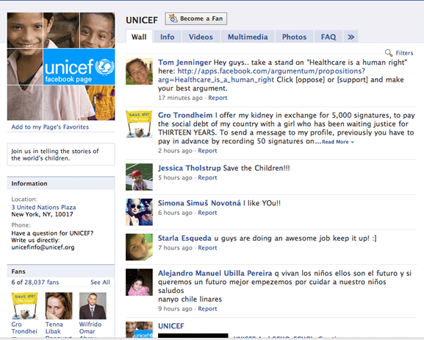Report the post from 7 hours ago

[x=207, y=248]
